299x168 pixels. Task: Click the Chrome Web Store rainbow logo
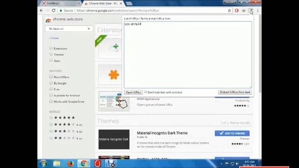coord(49,20)
